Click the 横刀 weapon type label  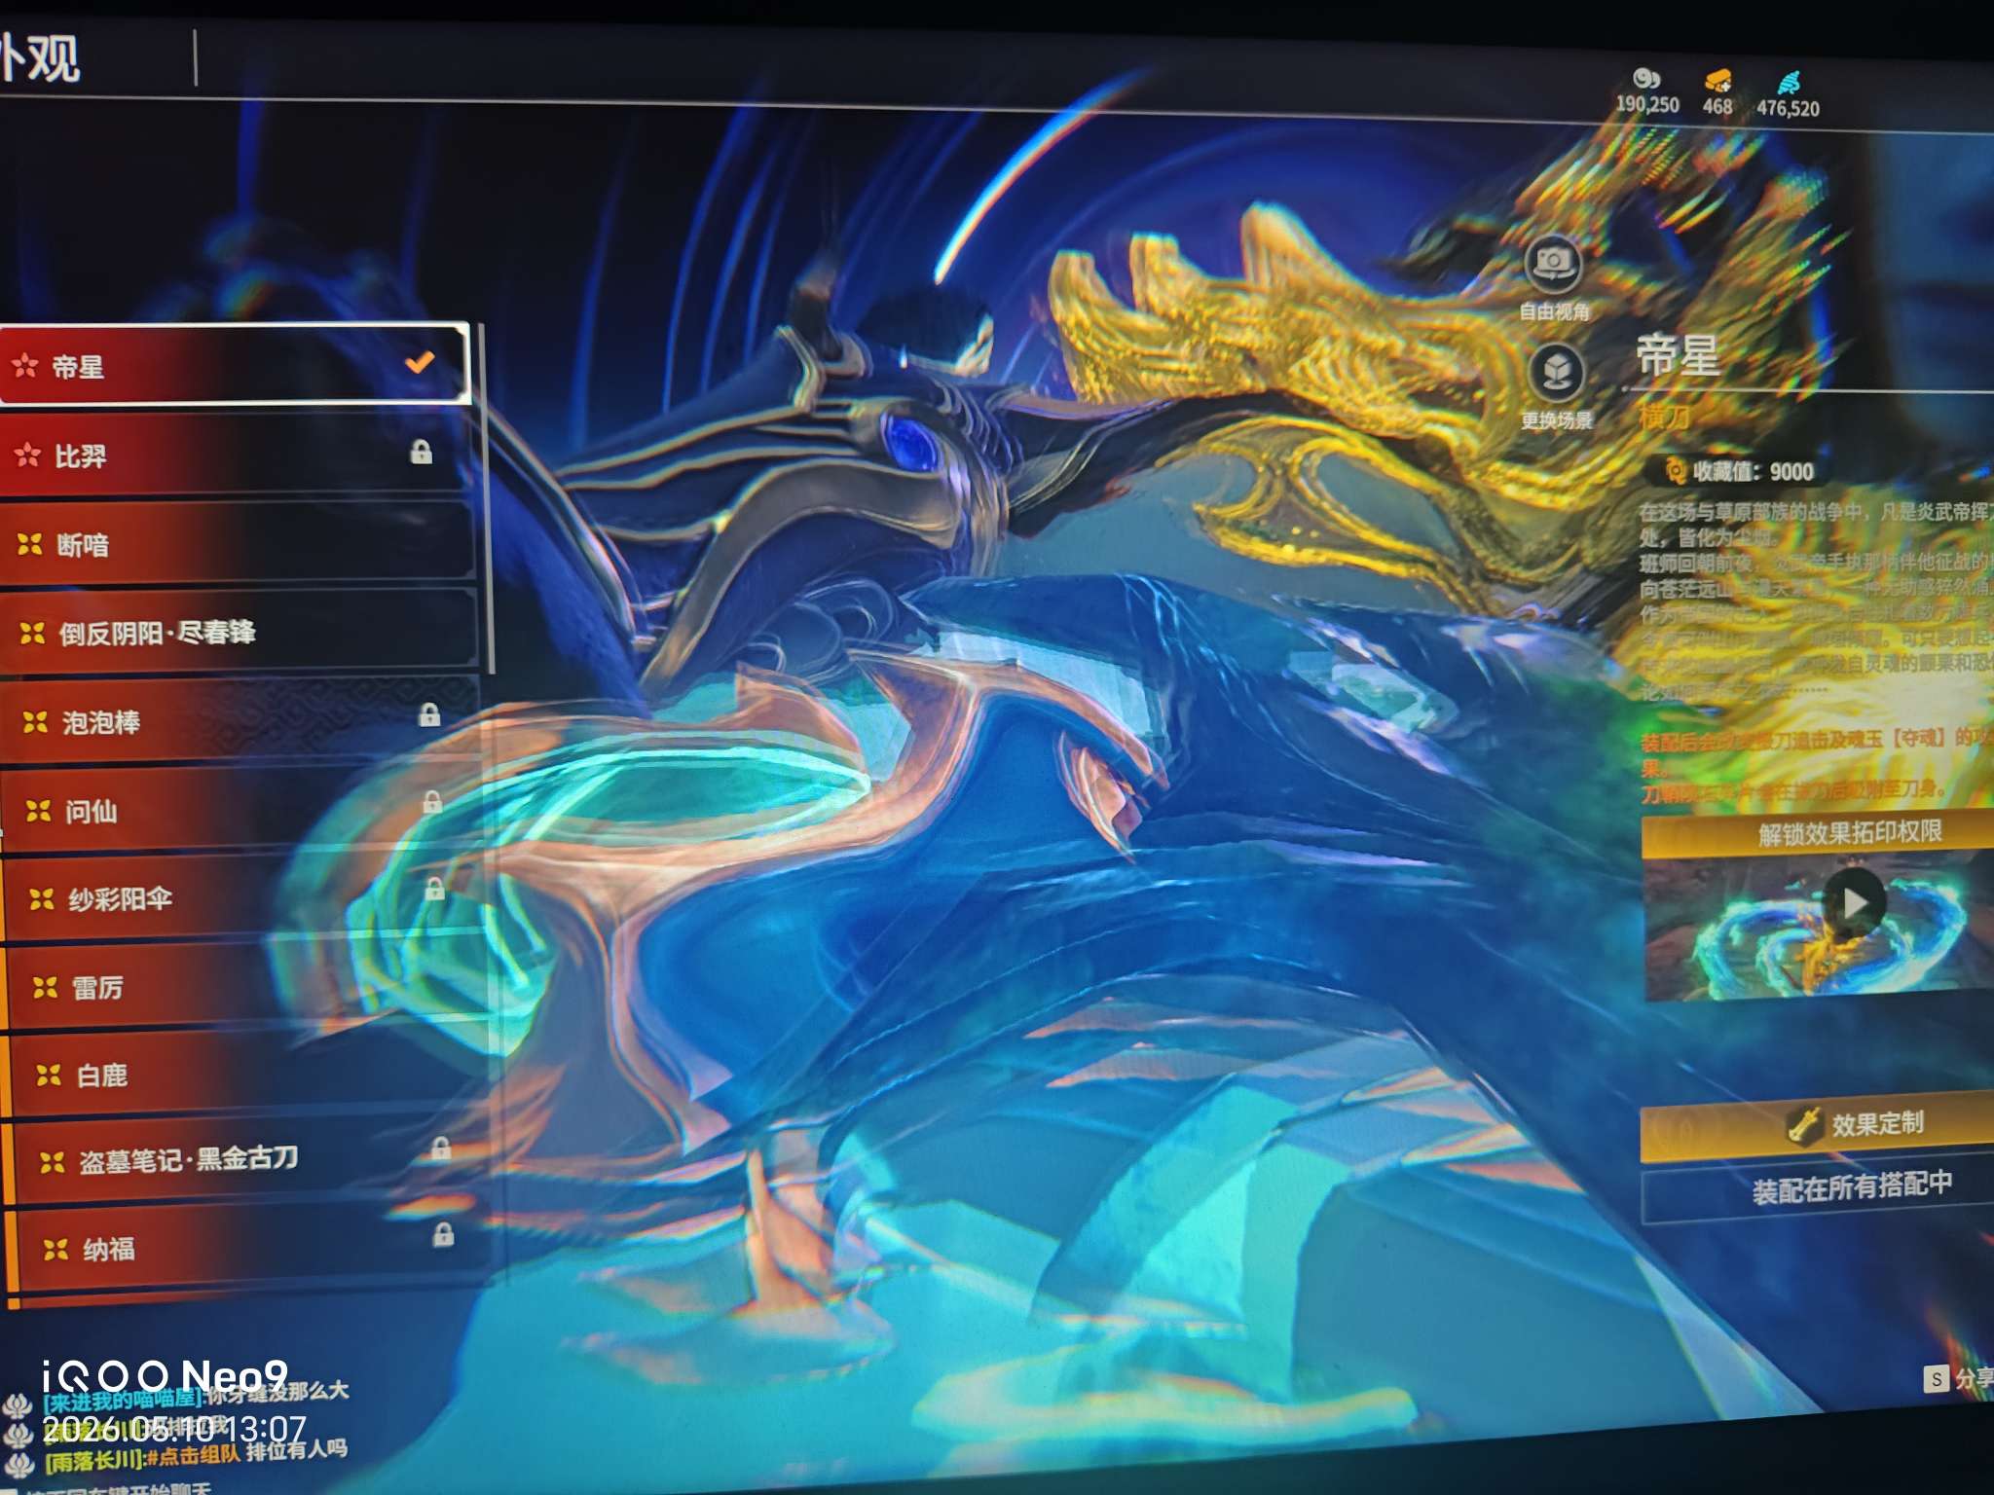1665,417
